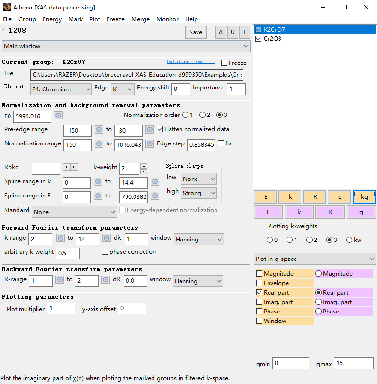Open the Element dropdown showing Chromium
This screenshot has height=384, width=377.
click(x=61, y=89)
